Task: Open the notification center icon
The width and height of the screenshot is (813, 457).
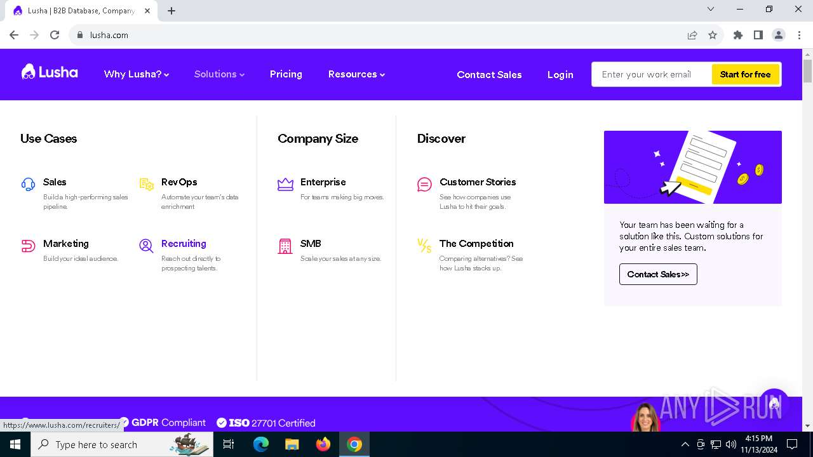Action: click(x=792, y=444)
